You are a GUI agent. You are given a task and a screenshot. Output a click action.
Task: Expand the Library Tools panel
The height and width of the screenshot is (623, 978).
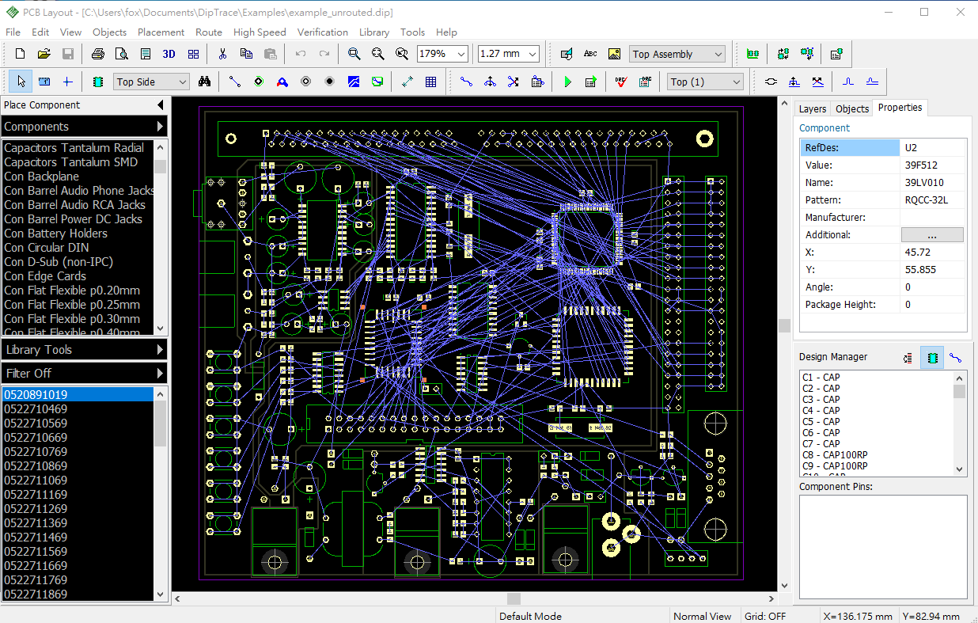(x=84, y=349)
